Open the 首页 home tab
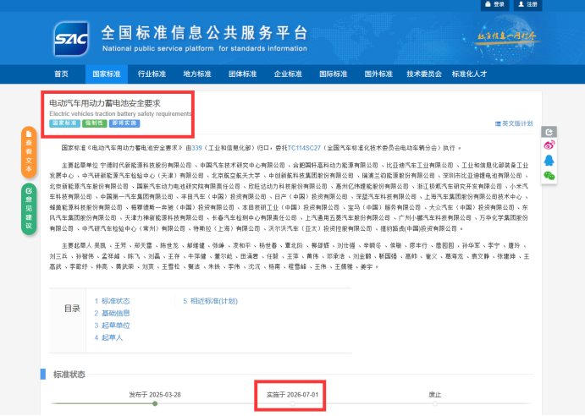Screen dimensions: 585x416 [61, 74]
